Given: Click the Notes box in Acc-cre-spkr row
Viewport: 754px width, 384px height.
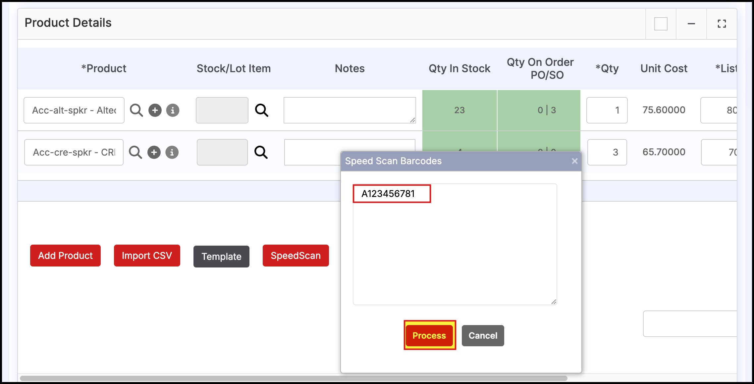Looking at the screenshot, I should (x=312, y=152).
